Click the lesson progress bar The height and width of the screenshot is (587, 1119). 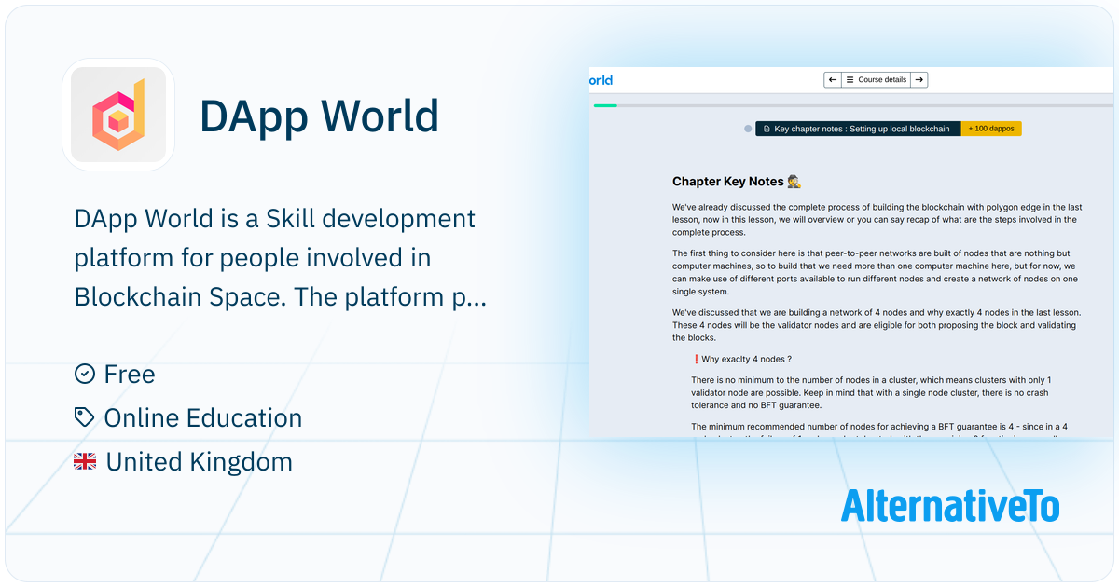852,105
